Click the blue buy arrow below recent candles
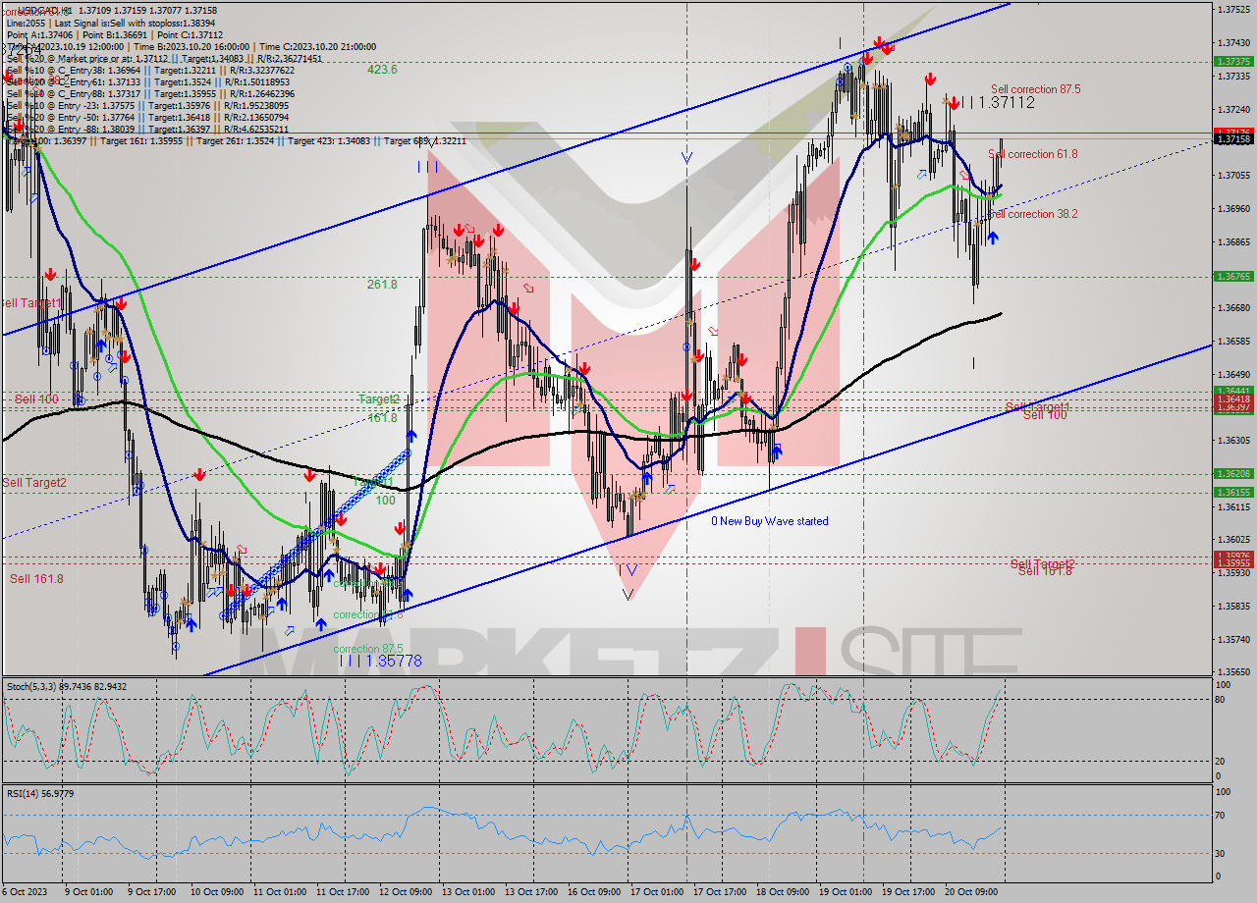Screen dimensions: 1257x903 [993, 236]
